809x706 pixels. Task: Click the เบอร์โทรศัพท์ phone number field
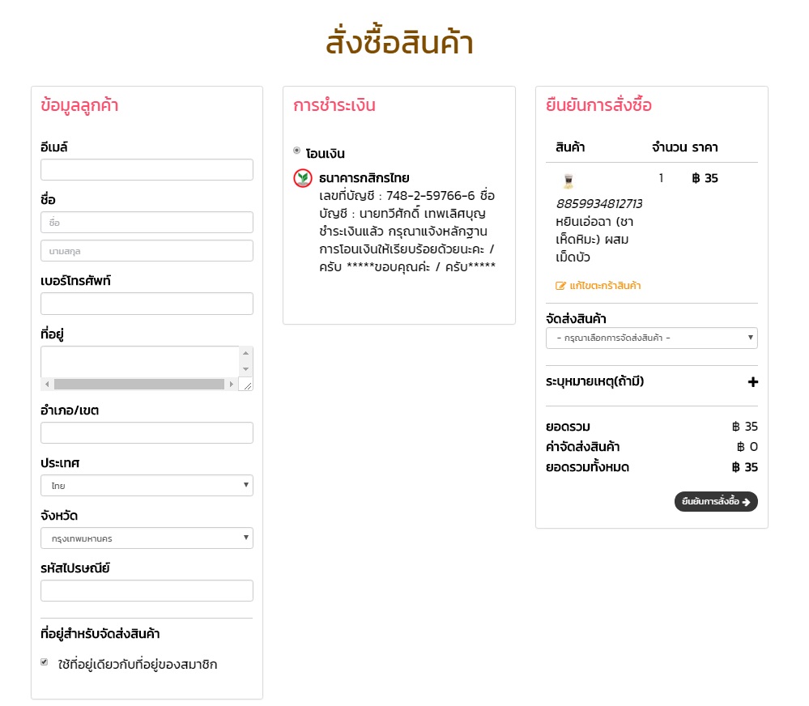point(147,304)
